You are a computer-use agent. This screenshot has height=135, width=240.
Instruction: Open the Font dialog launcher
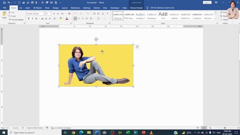[x=71, y=23]
